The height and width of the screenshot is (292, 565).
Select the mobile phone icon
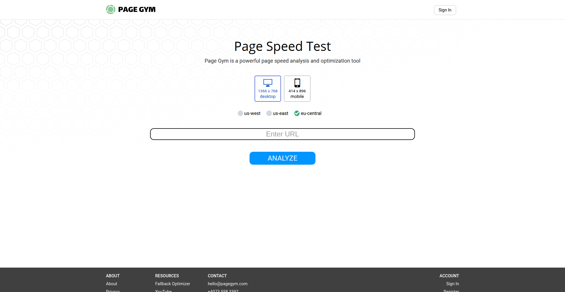pyautogui.click(x=297, y=83)
